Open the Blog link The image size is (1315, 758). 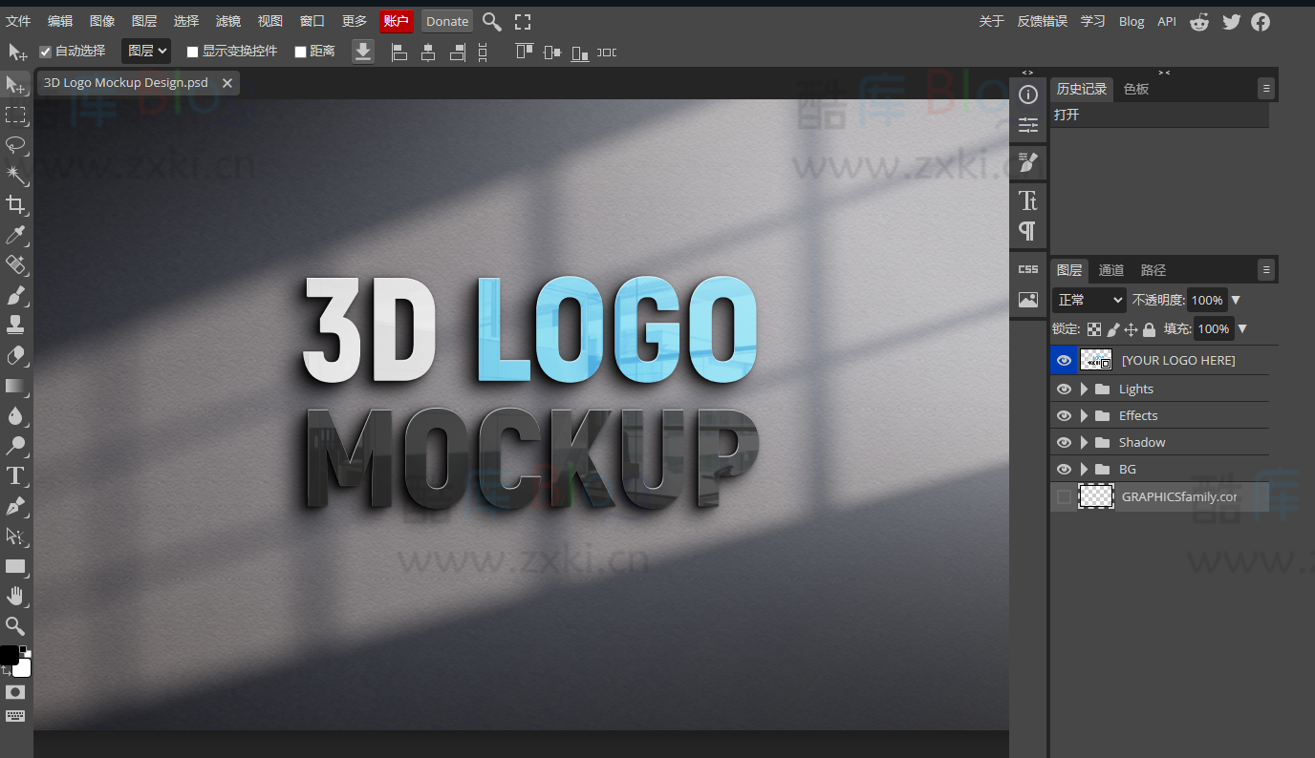pyautogui.click(x=1132, y=20)
